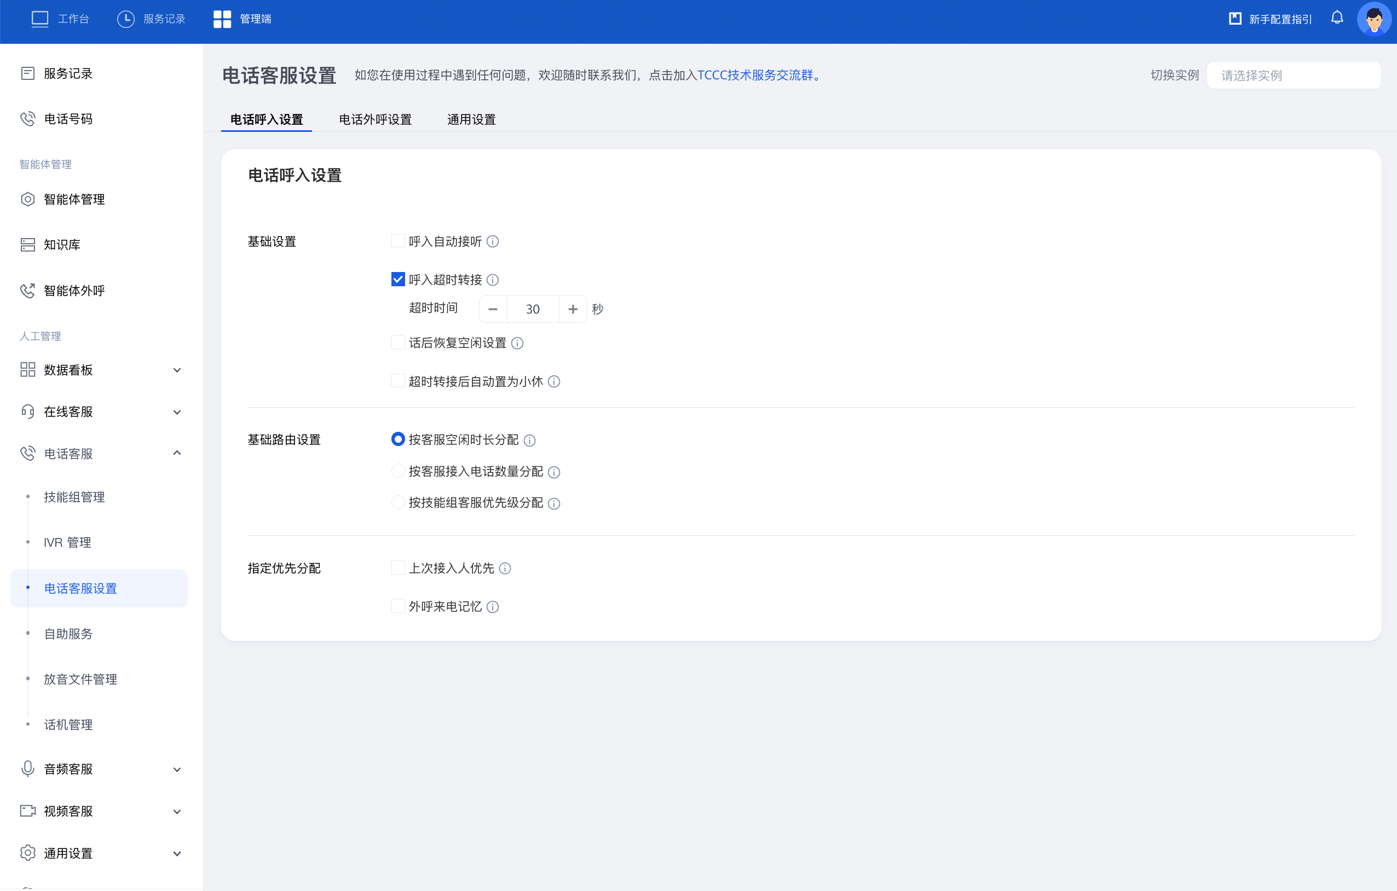Enable the 呼入自动接听 checkbox
This screenshot has height=891, width=1397.
click(x=398, y=241)
